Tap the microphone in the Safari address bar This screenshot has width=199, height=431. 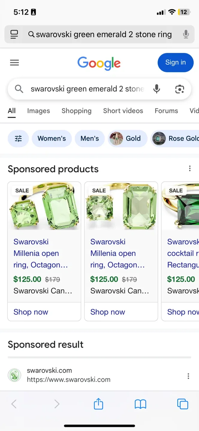click(186, 34)
